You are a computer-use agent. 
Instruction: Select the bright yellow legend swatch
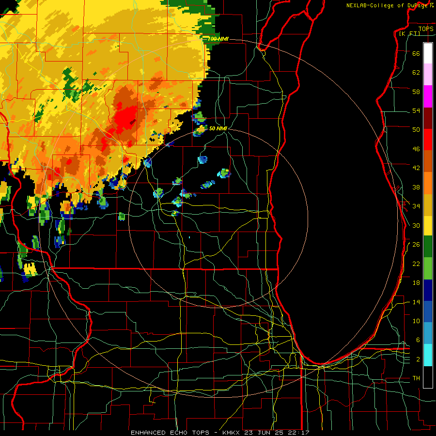pyautogui.click(x=428, y=226)
